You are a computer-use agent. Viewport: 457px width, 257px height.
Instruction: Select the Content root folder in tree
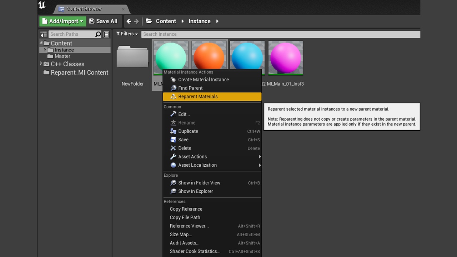point(75,43)
